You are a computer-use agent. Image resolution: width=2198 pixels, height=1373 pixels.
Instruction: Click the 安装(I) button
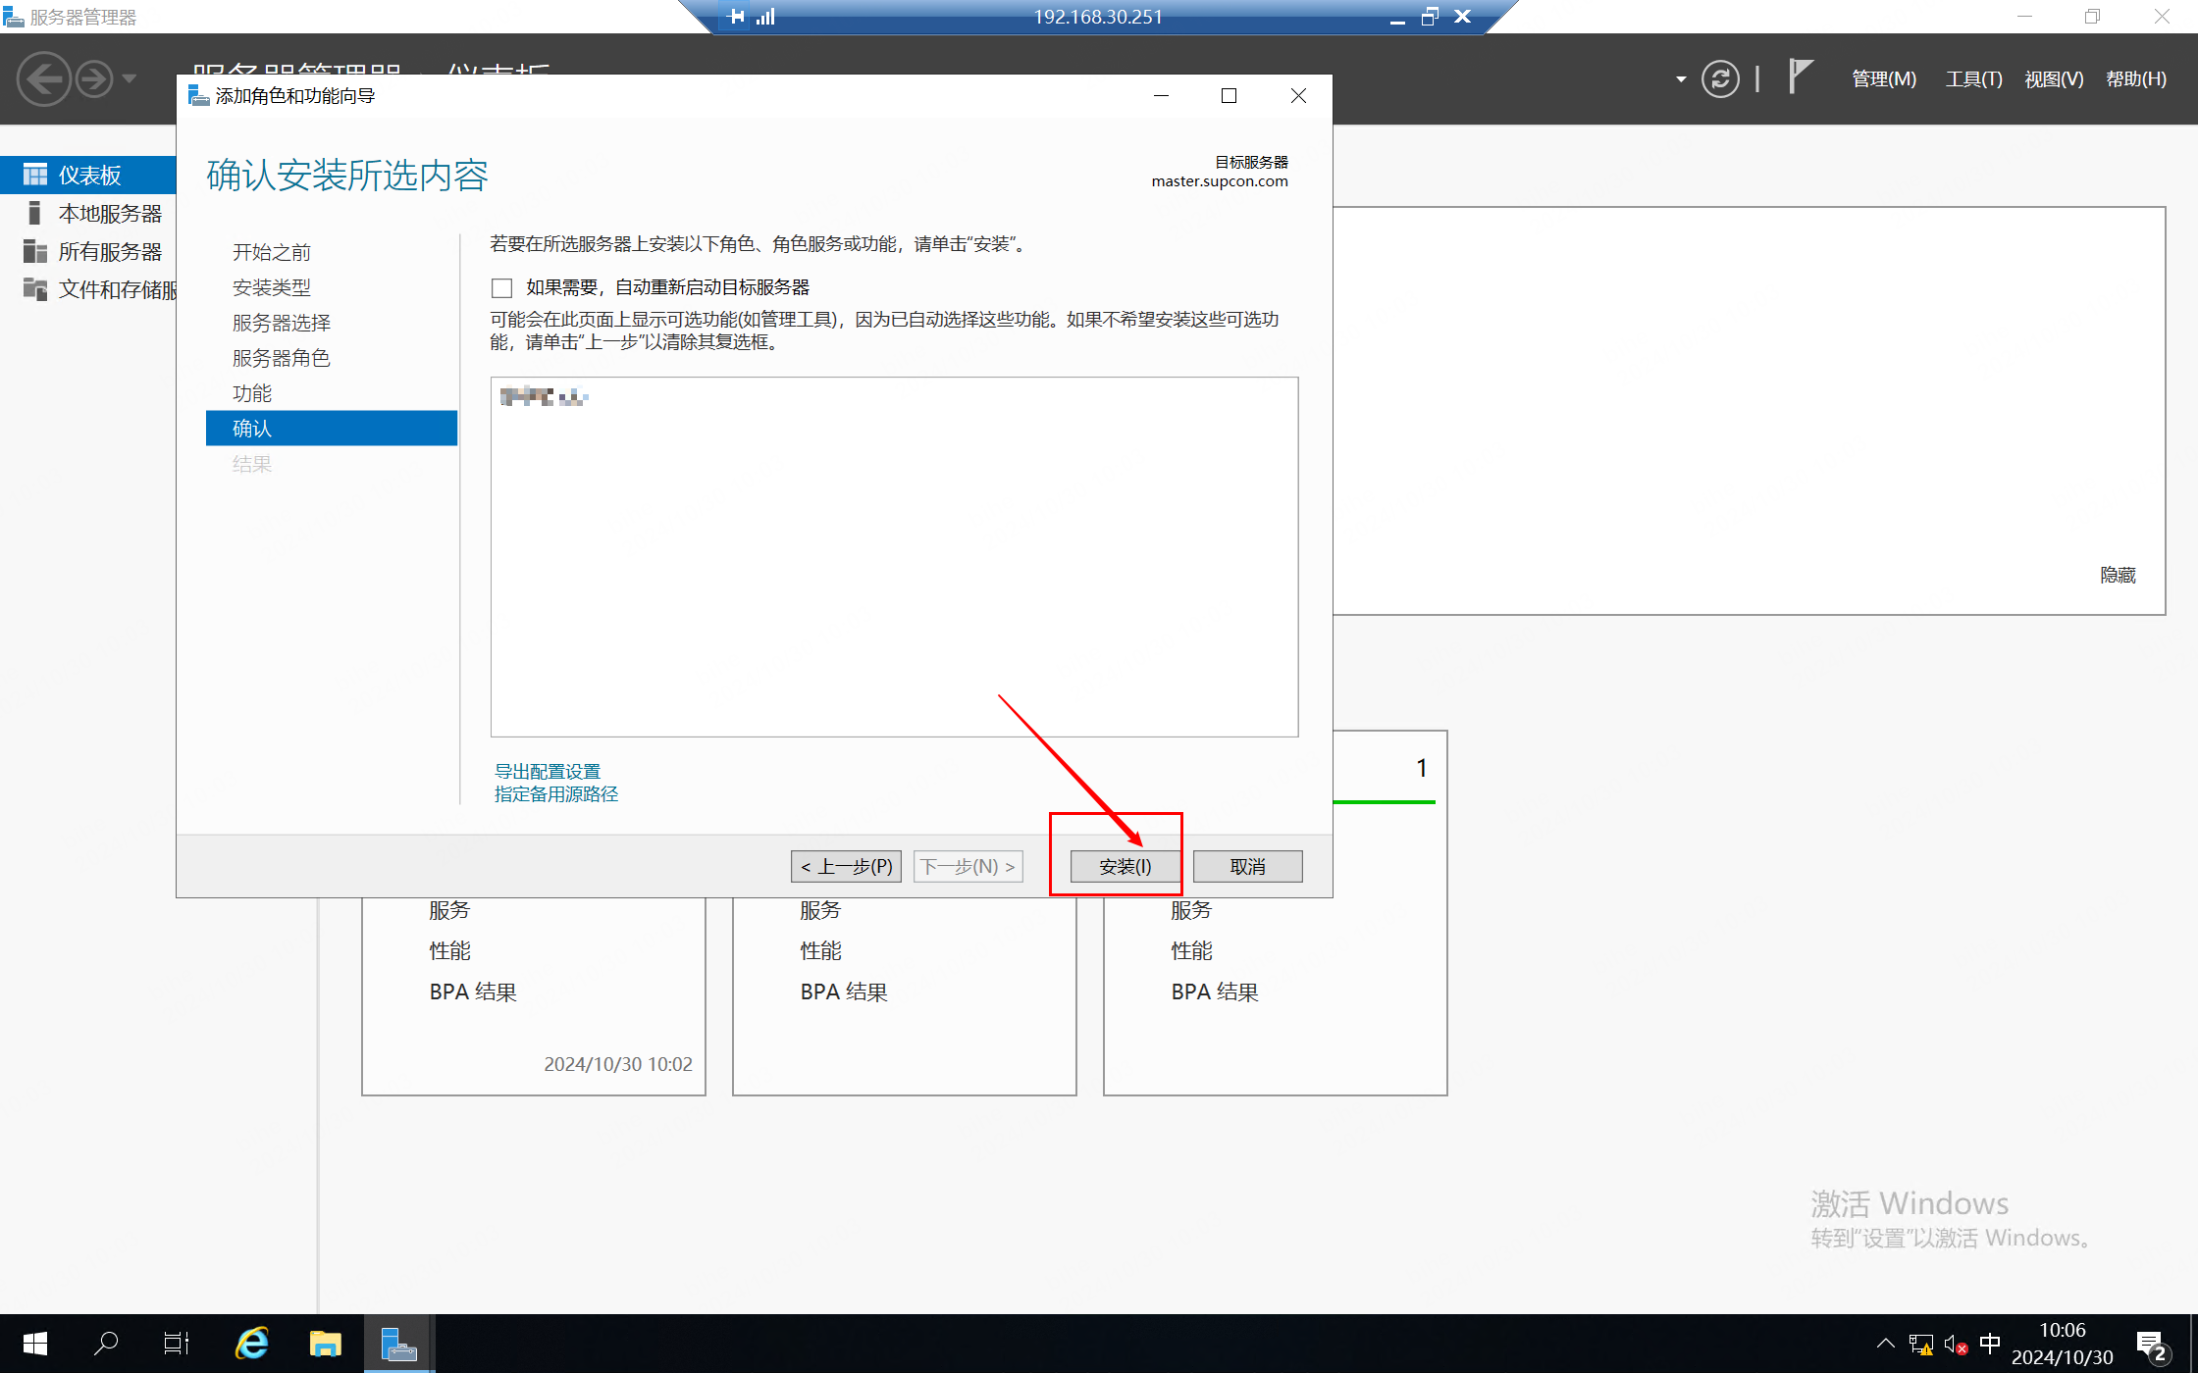click(1125, 866)
